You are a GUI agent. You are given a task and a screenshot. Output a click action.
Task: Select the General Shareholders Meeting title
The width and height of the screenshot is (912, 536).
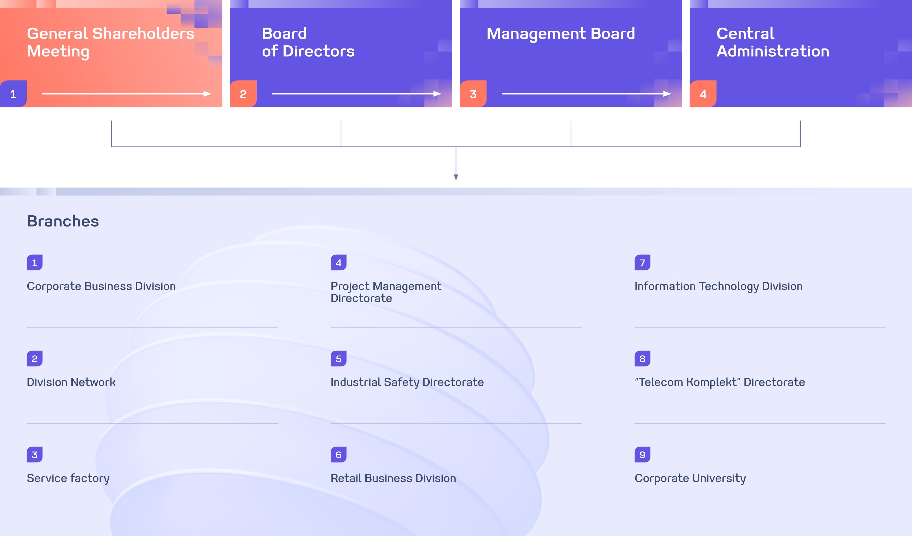tap(110, 42)
